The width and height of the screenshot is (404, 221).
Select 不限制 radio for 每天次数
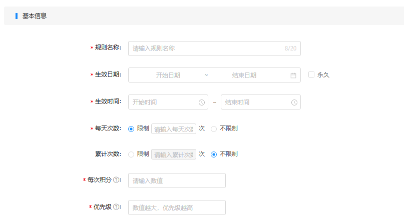pos(214,129)
